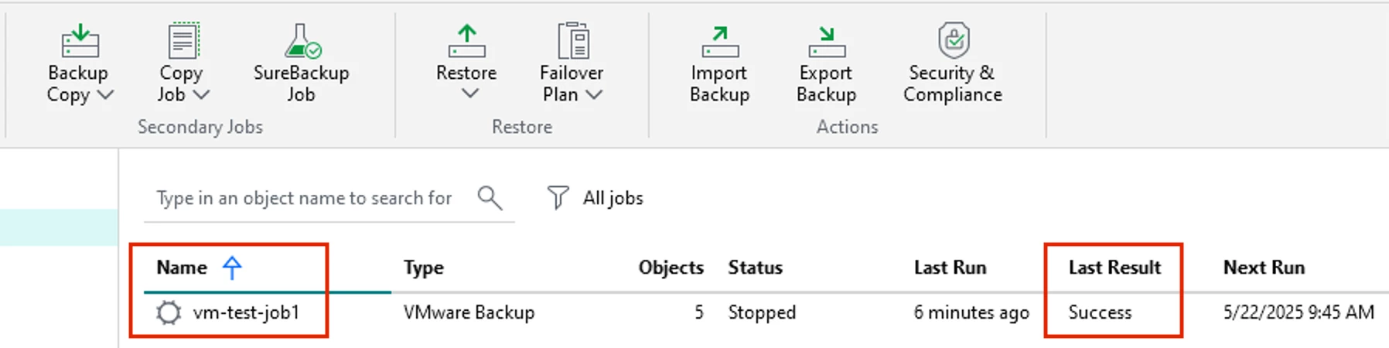Launch the SureBackup Job flask icon
This screenshot has width=1389, height=348.
point(302,40)
